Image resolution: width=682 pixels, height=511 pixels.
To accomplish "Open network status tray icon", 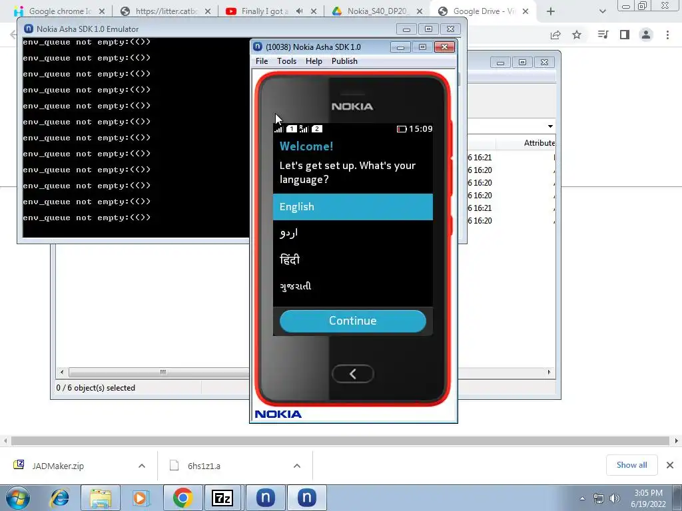I will coord(599,498).
